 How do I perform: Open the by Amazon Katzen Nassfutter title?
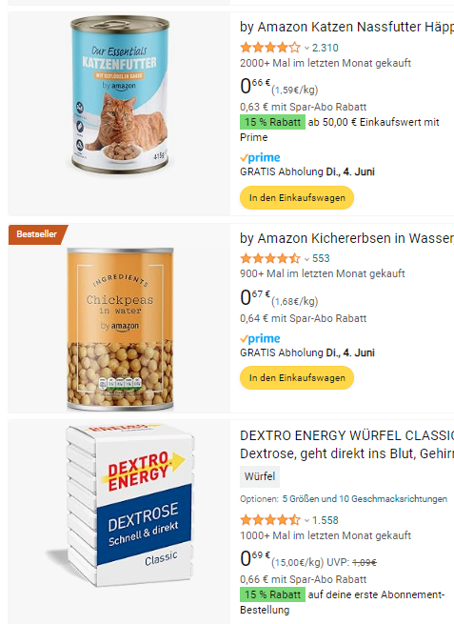coord(346,27)
